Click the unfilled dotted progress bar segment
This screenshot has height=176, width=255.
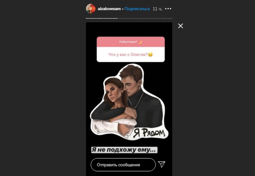pos(145,19)
